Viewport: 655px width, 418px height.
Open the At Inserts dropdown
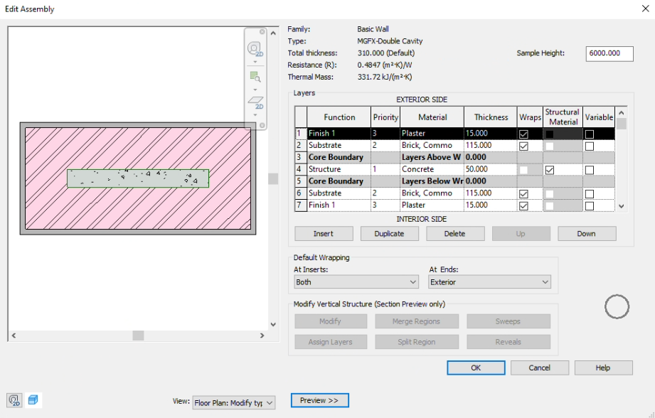[x=356, y=282]
